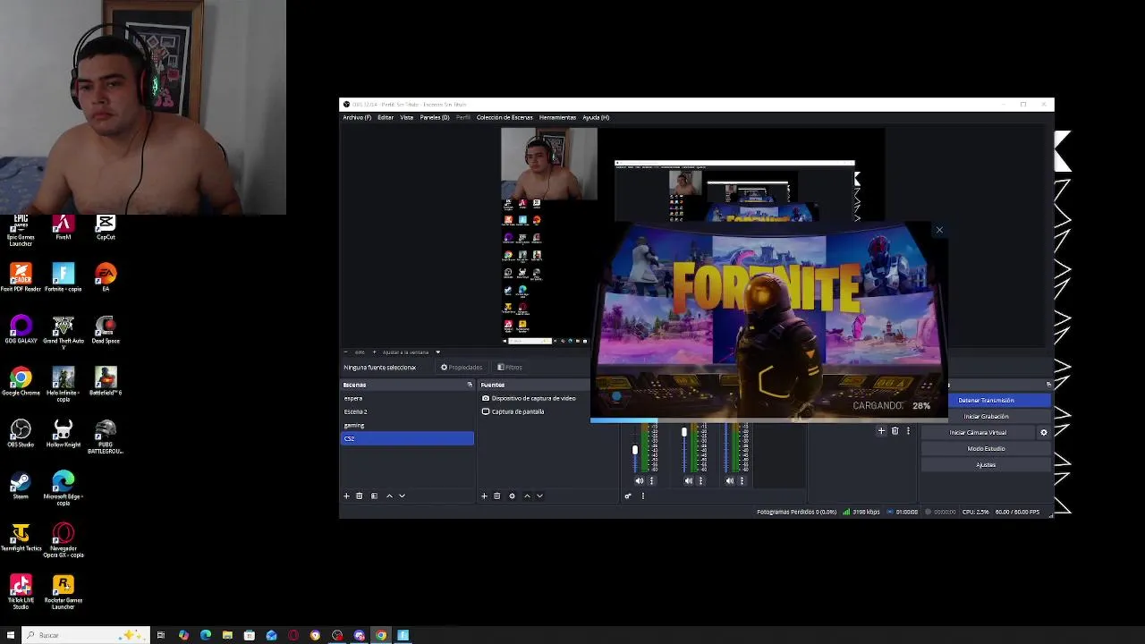Select 'Escena 2' scene
This screenshot has width=1145, height=644.
(408, 411)
